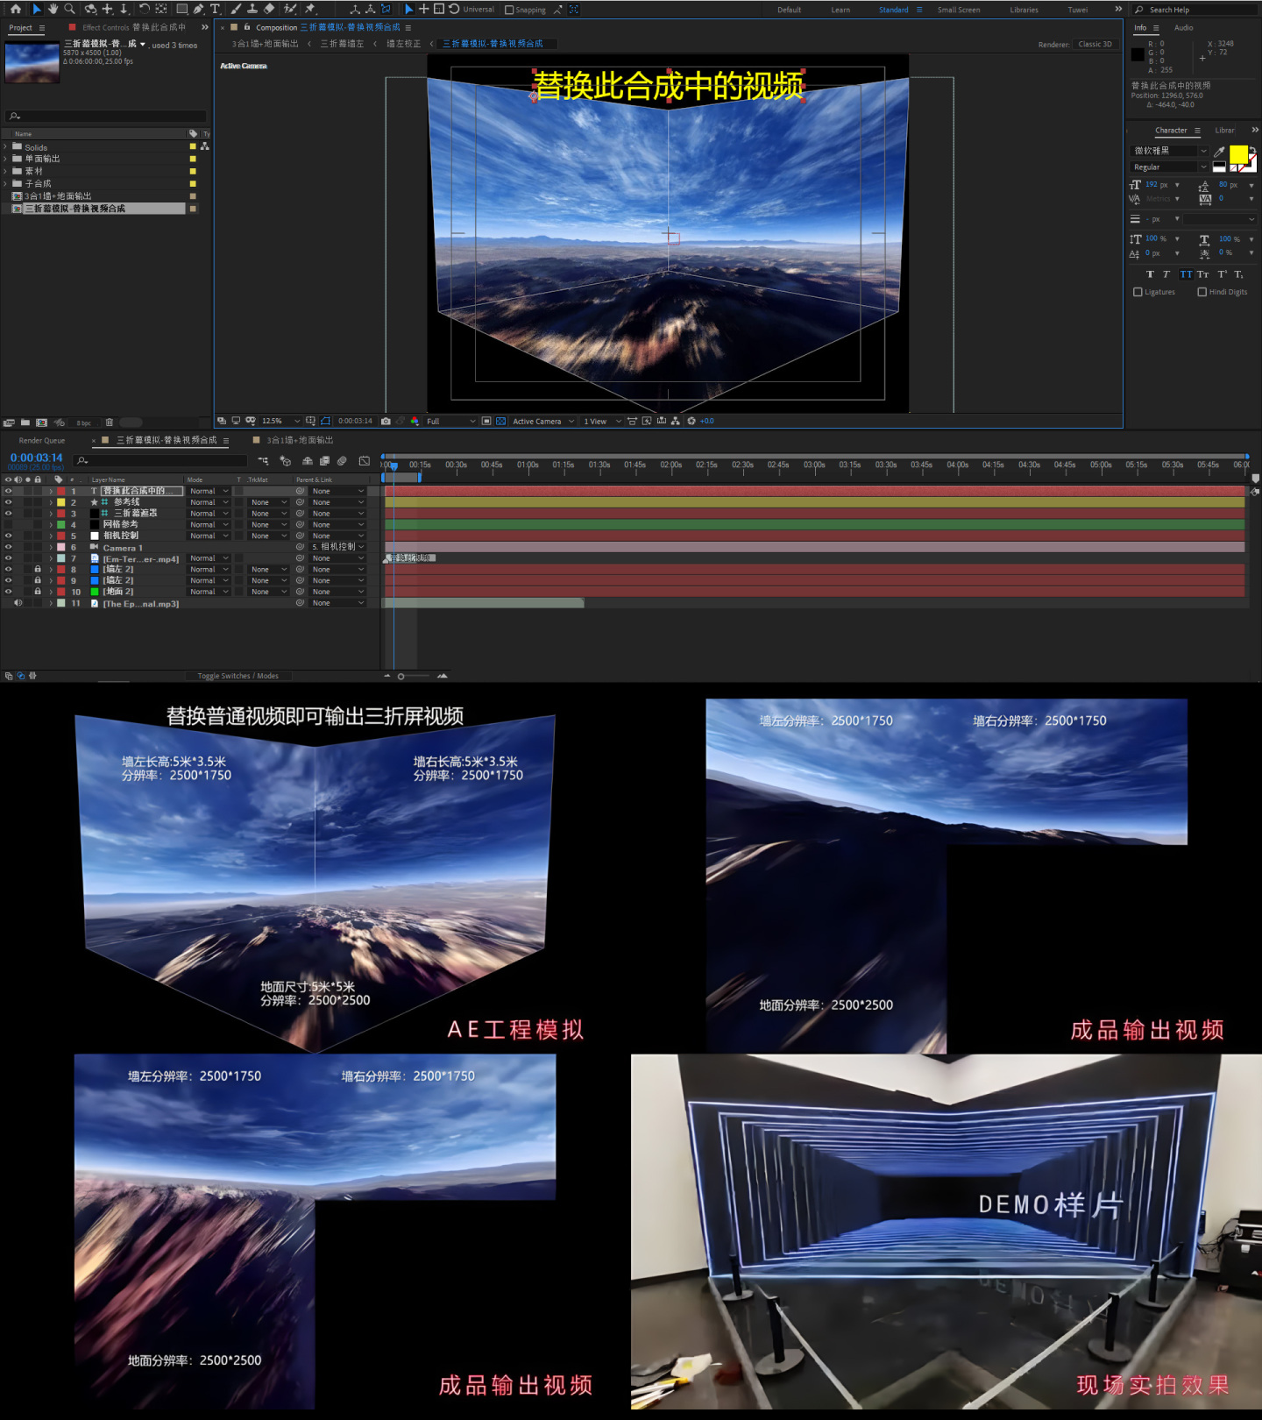The width and height of the screenshot is (1262, 1420).
Task: Click the motion blur enable icon in timeline
Action: coord(342,460)
